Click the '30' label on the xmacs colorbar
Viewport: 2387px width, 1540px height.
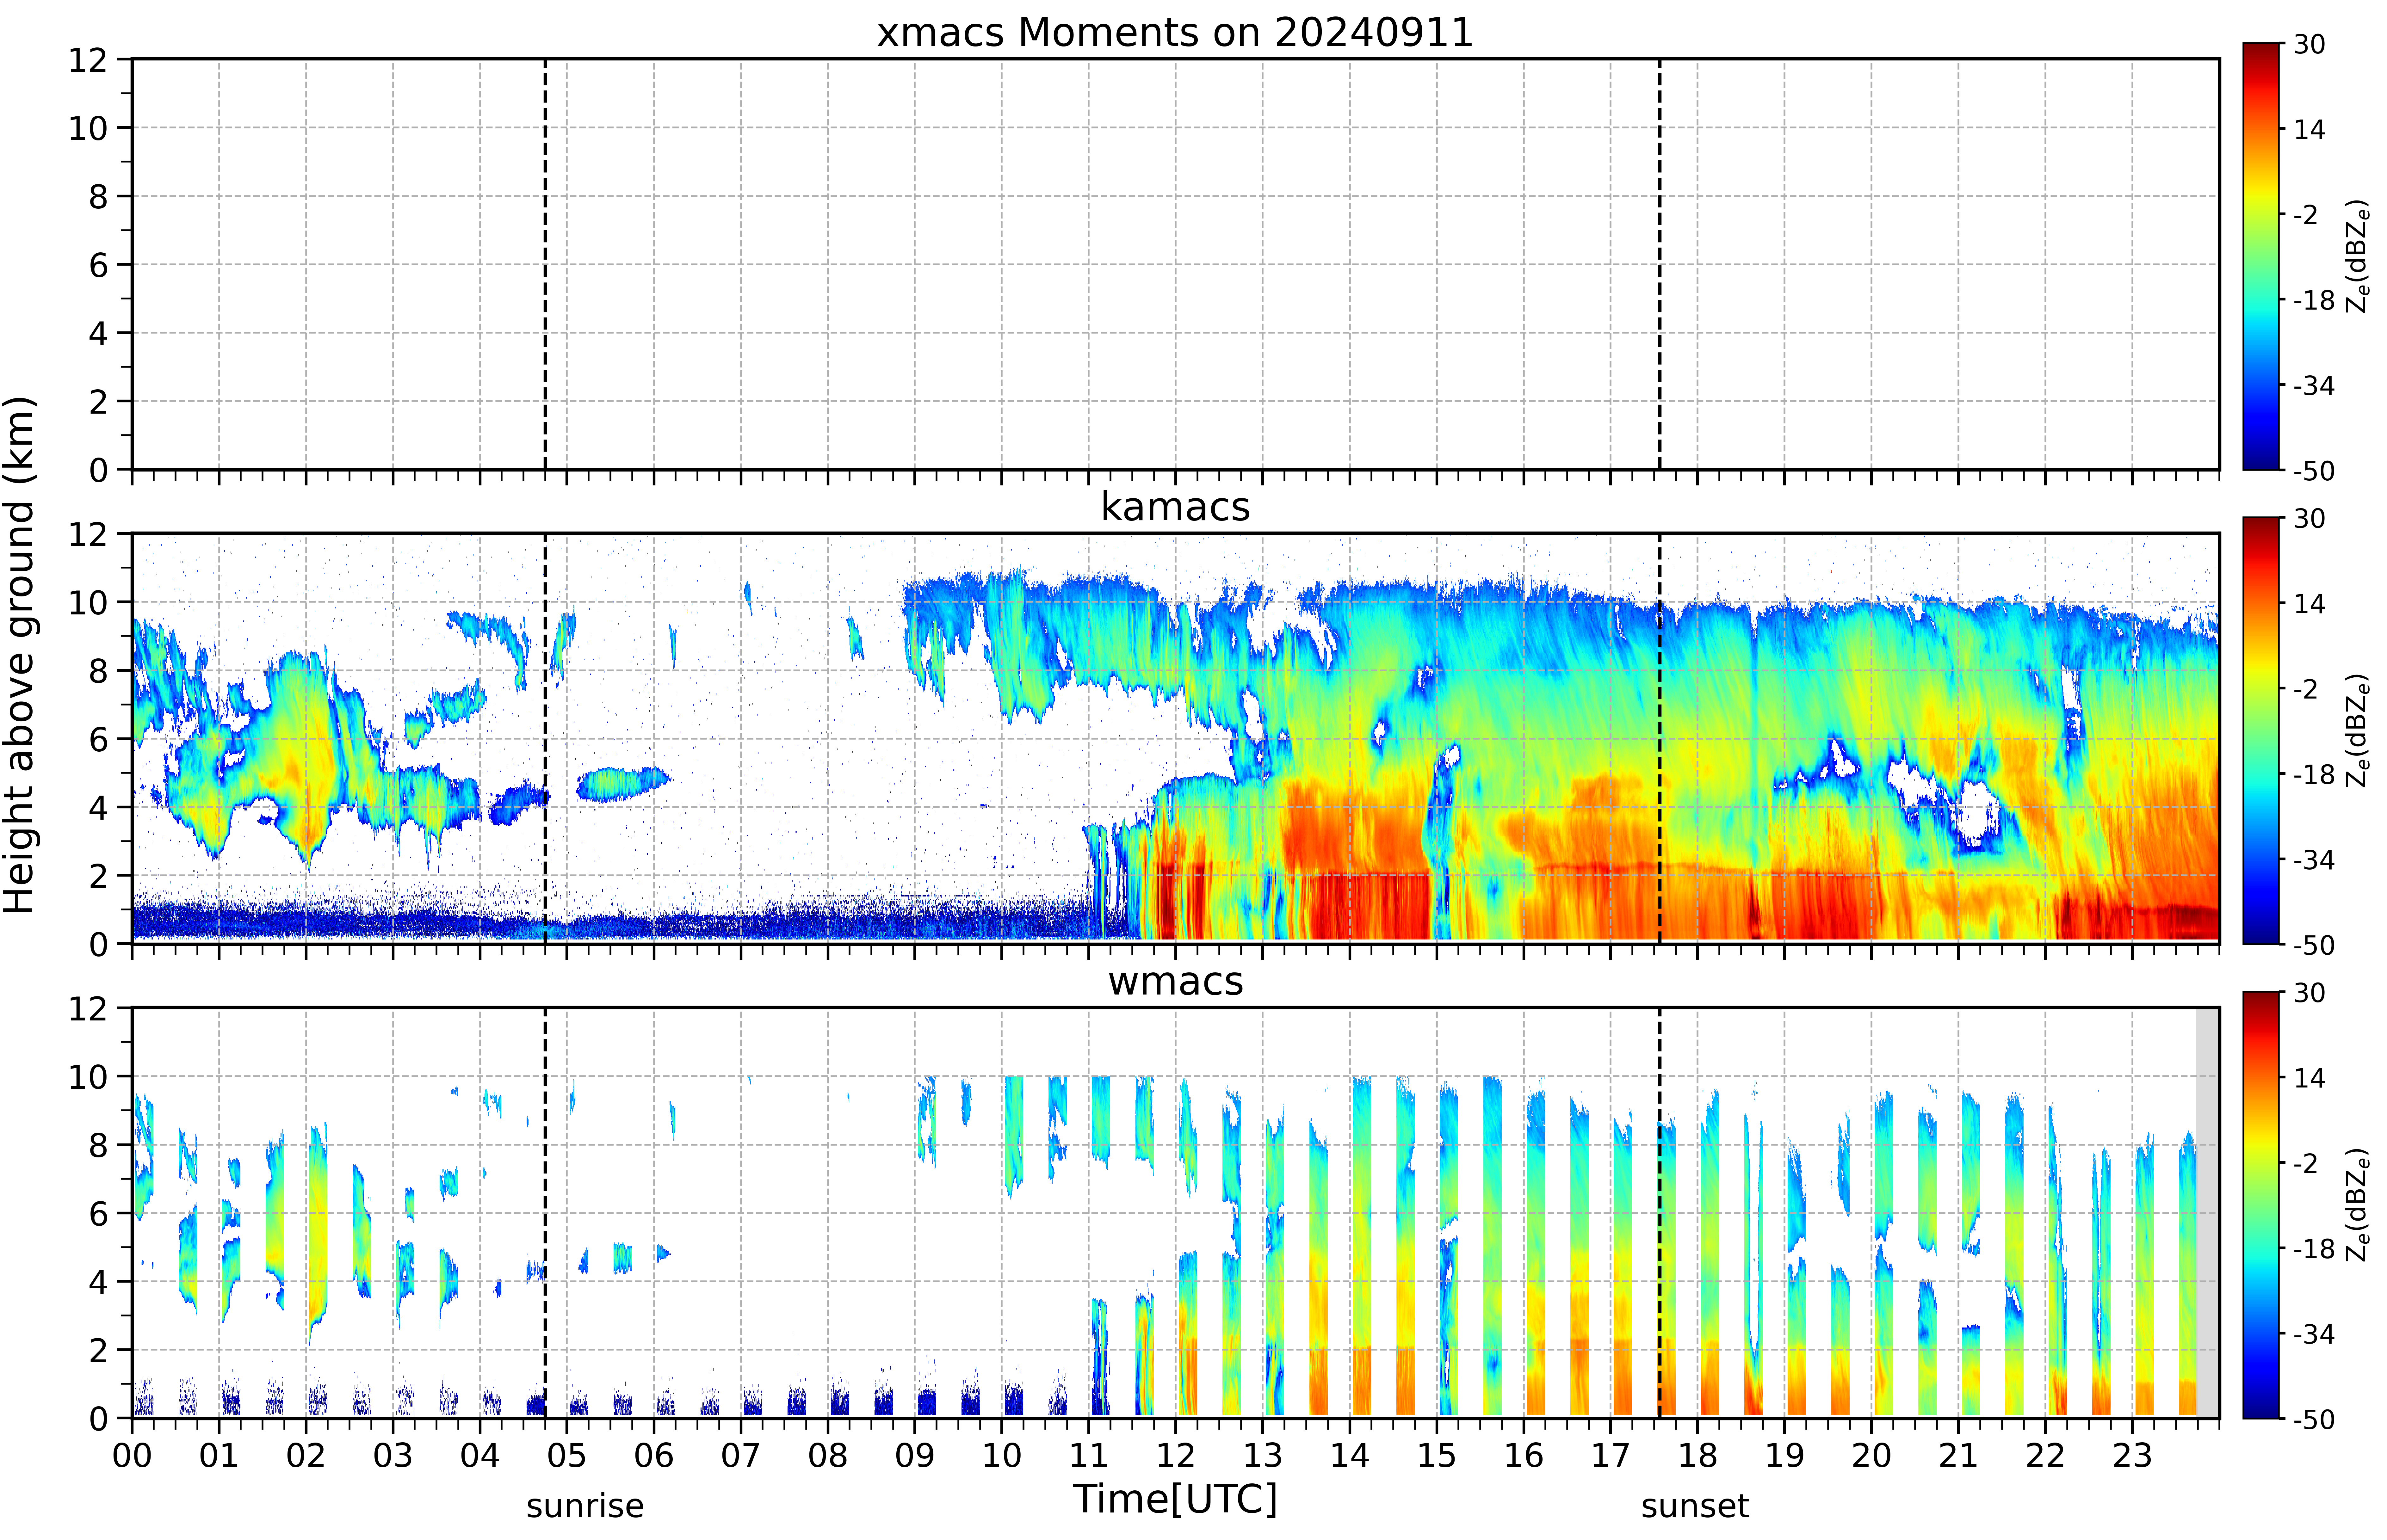coord(2309,44)
